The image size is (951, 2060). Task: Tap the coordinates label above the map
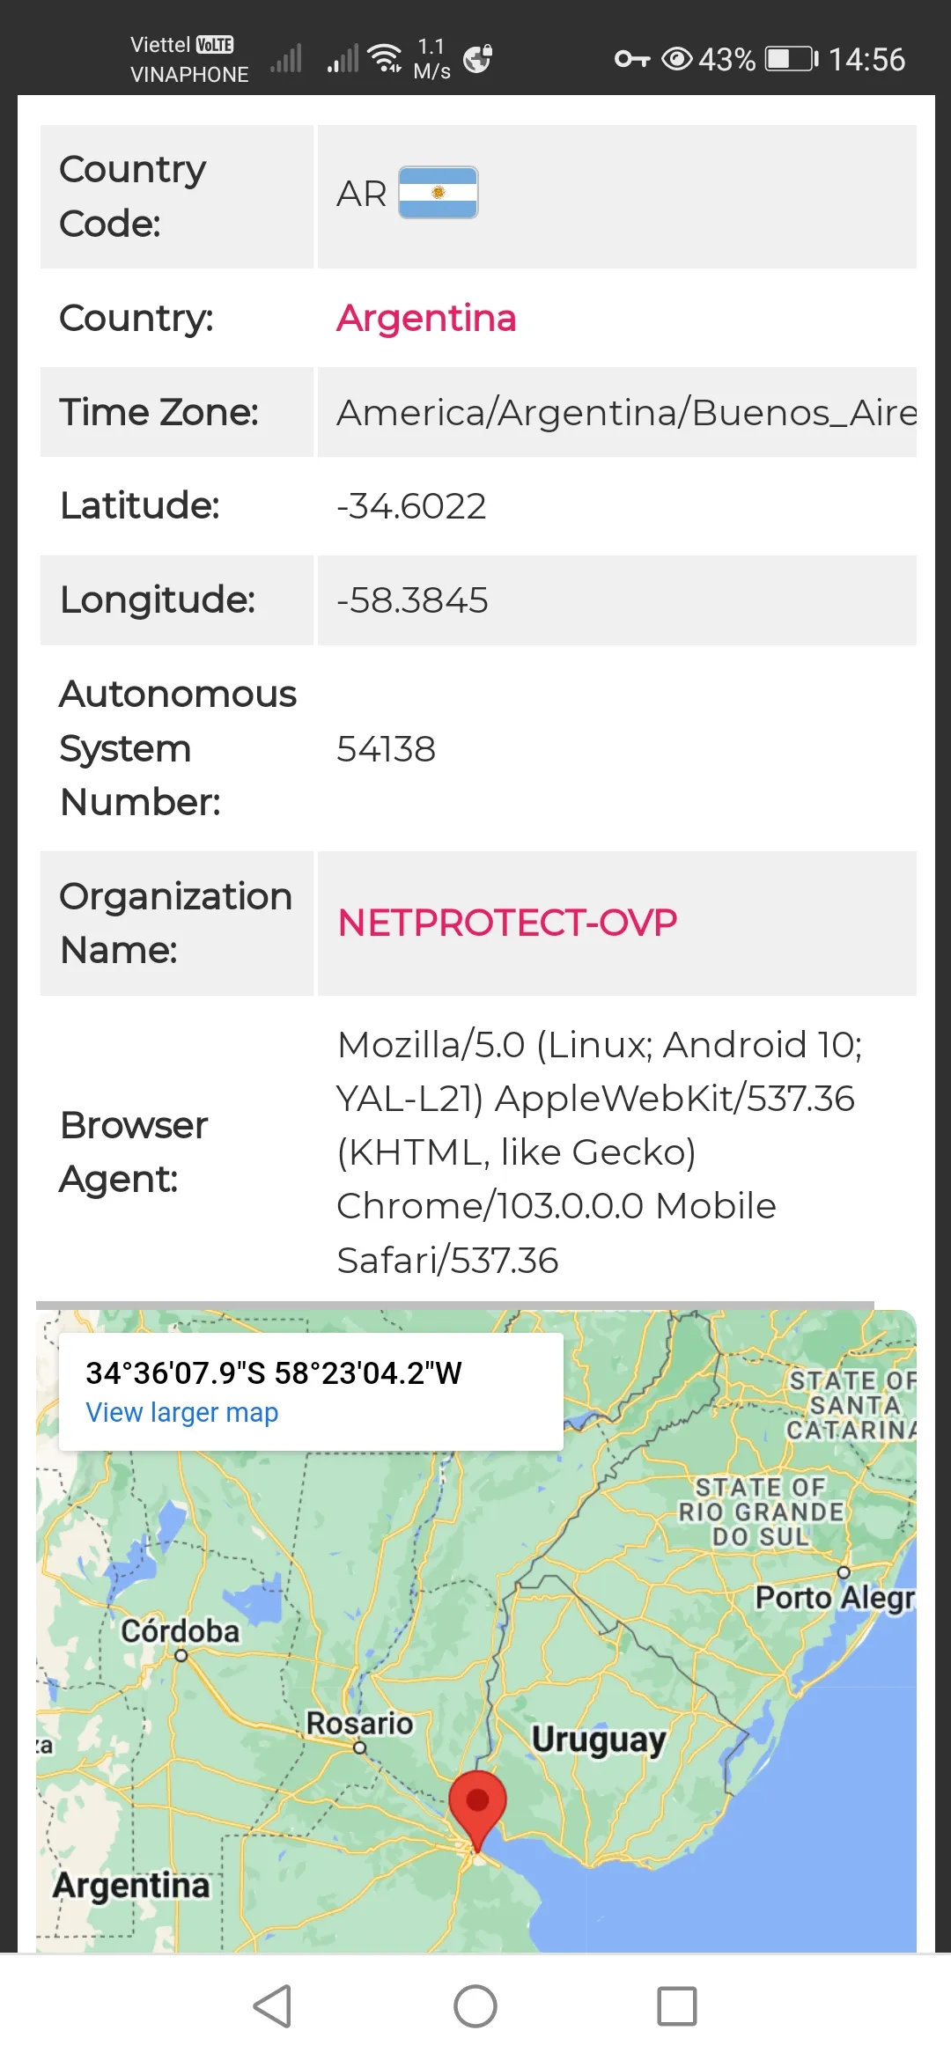click(x=275, y=1371)
